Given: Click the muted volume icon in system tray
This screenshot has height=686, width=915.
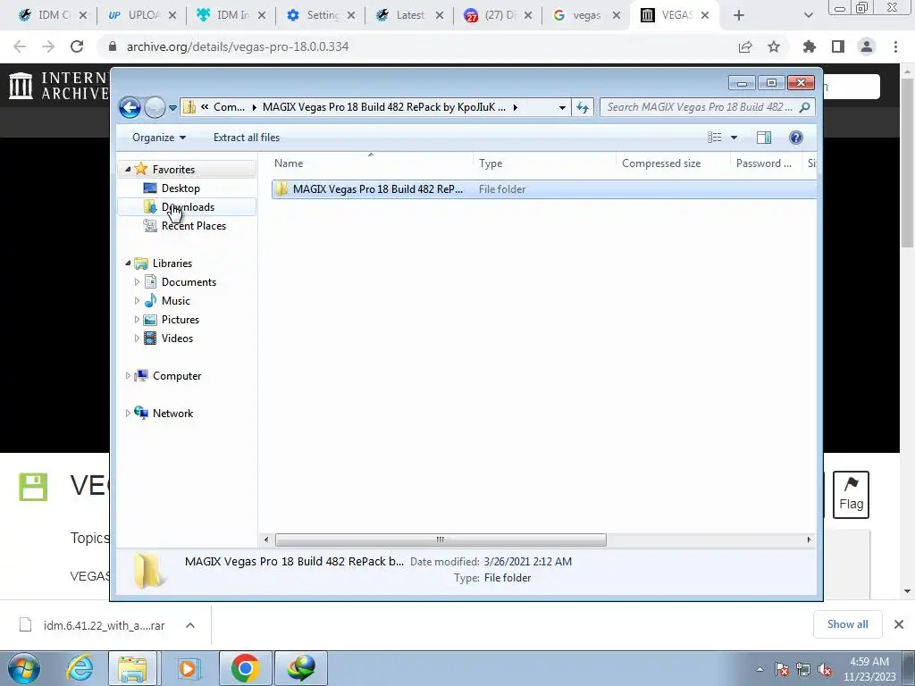Looking at the screenshot, I should pyautogui.click(x=825, y=670).
